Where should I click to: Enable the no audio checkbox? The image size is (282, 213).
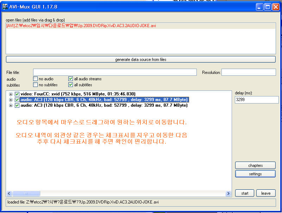[36, 79]
